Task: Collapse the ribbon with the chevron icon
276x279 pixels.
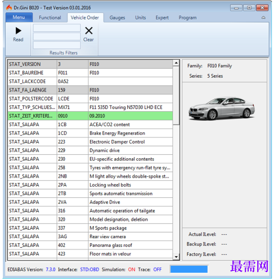Action: click(x=263, y=18)
